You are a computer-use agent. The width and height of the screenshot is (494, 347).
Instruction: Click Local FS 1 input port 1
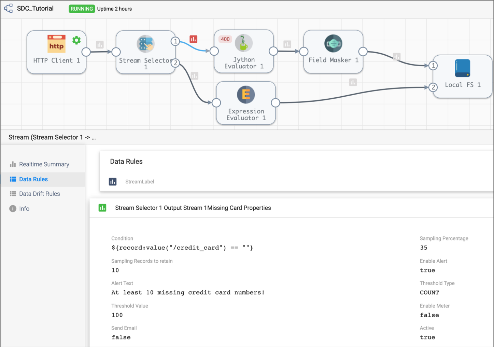[x=433, y=66]
